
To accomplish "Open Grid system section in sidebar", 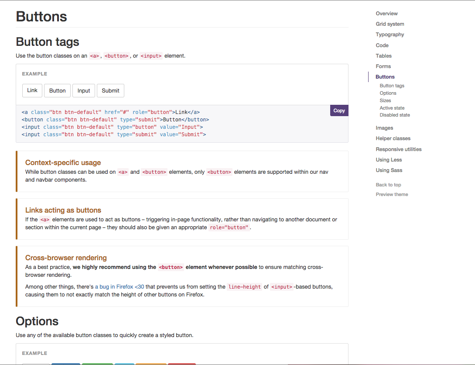I will 390,24.
